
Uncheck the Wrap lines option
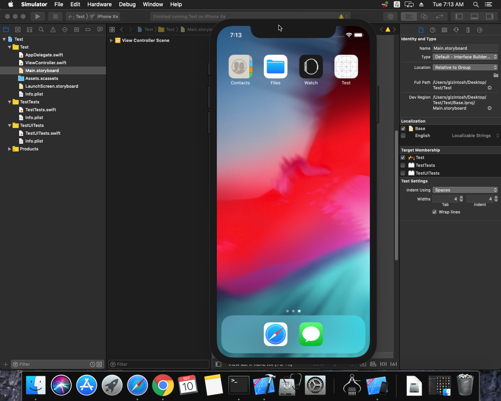434,212
